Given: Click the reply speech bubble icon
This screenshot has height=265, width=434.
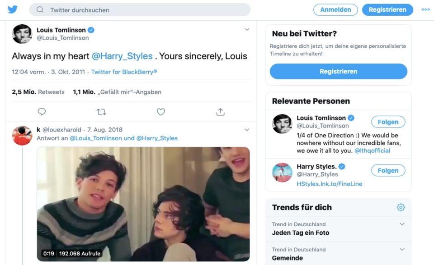Looking at the screenshot, I should click(42, 112).
